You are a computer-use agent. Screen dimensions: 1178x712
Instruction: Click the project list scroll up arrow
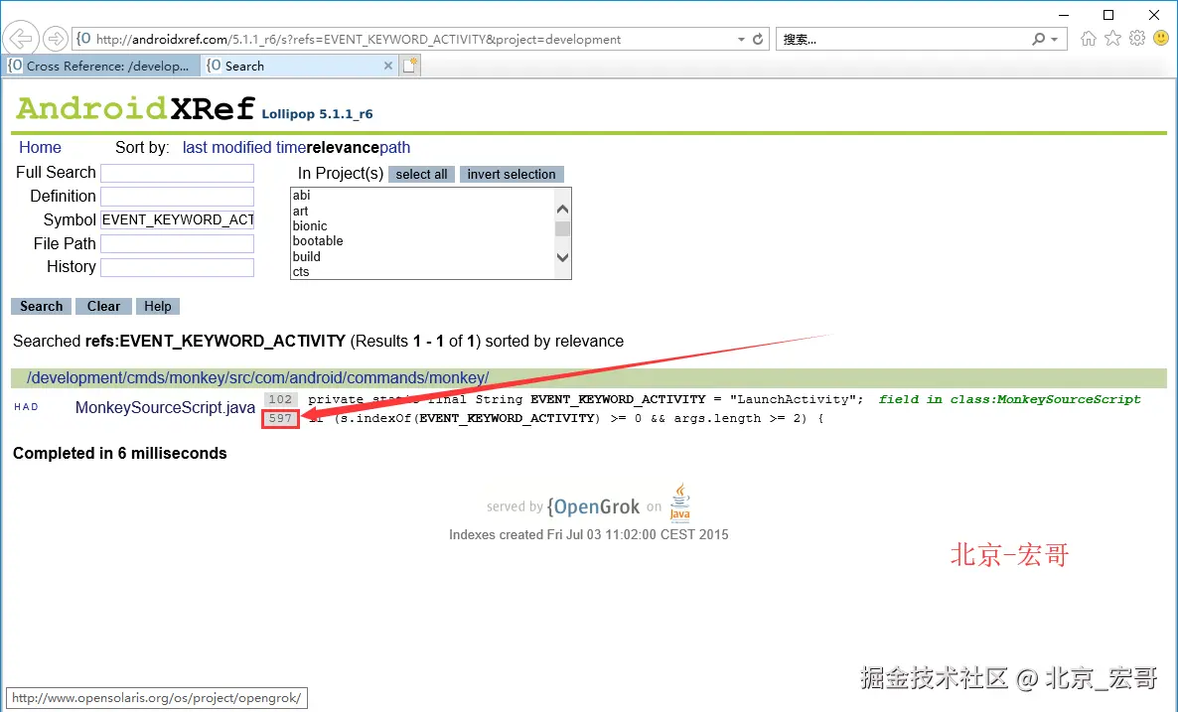563,209
